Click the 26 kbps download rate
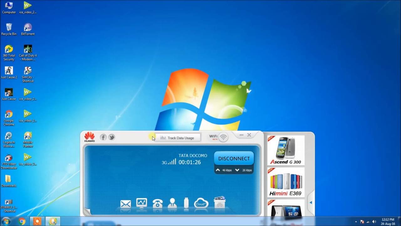The width and height of the screenshot is (401, 226). point(247,170)
